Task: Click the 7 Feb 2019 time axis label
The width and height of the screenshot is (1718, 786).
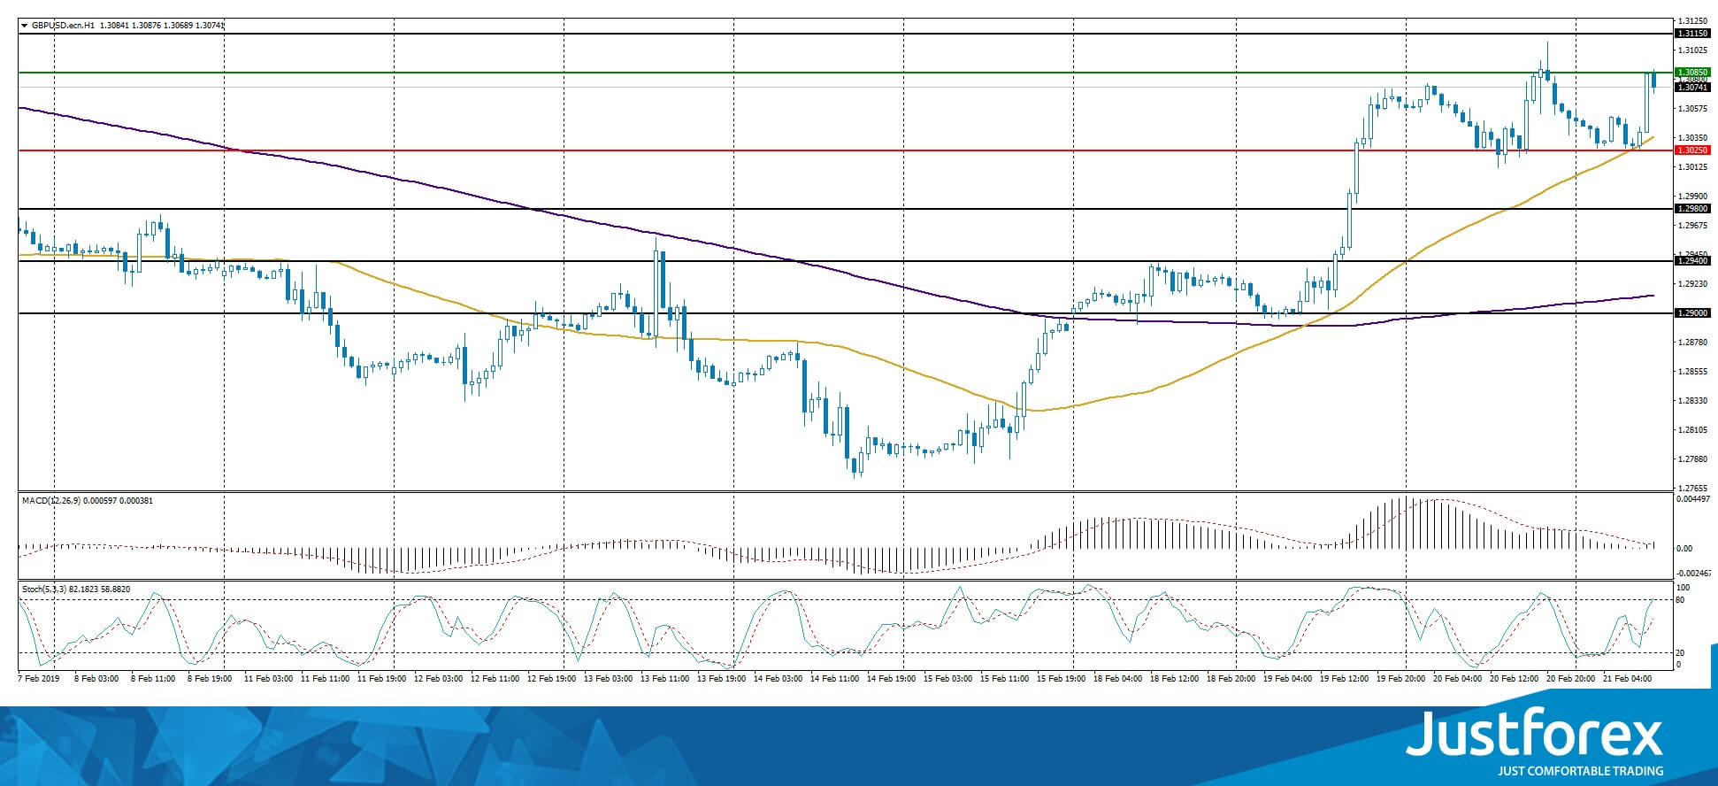Action: [x=39, y=679]
